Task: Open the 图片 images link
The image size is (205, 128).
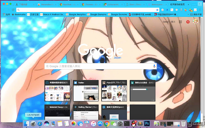Action: pos(173,22)
